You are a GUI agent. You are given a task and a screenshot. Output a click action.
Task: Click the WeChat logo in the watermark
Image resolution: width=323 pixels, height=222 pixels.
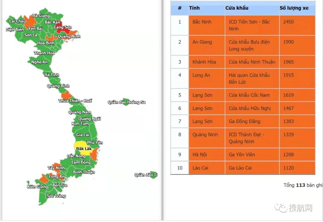[281, 208]
